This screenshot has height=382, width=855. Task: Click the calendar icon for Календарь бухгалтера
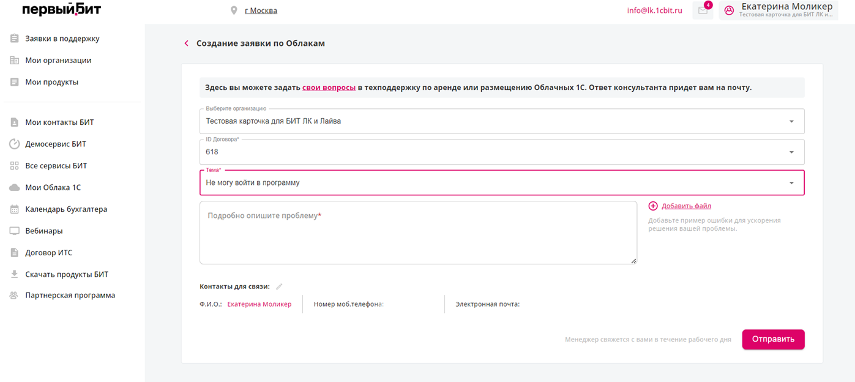pos(15,209)
